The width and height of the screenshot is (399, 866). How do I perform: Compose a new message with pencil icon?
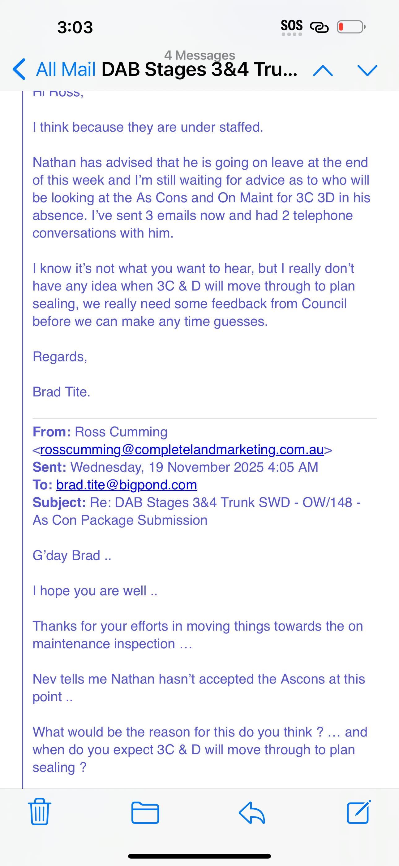[359, 812]
